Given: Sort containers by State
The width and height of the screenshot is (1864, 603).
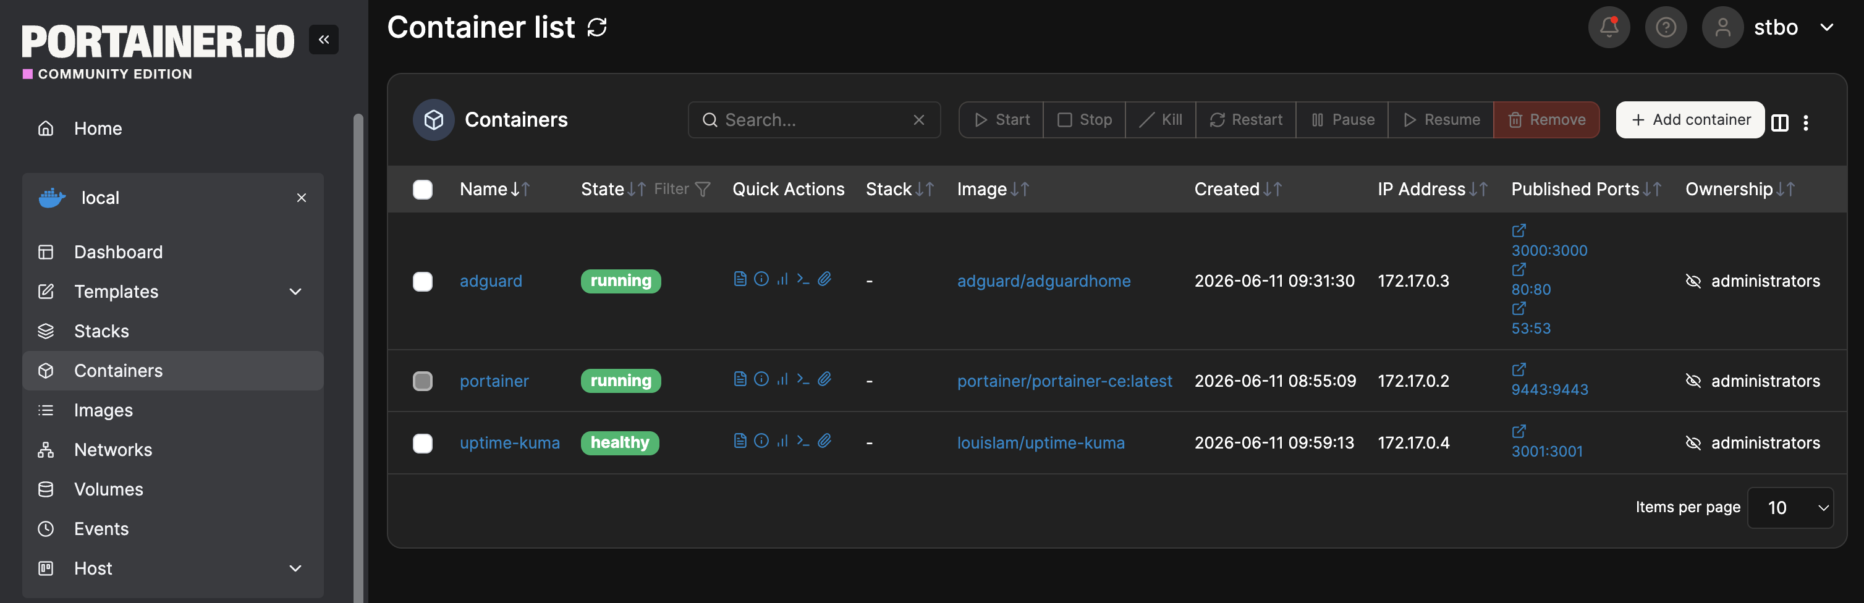Looking at the screenshot, I should pyautogui.click(x=613, y=190).
